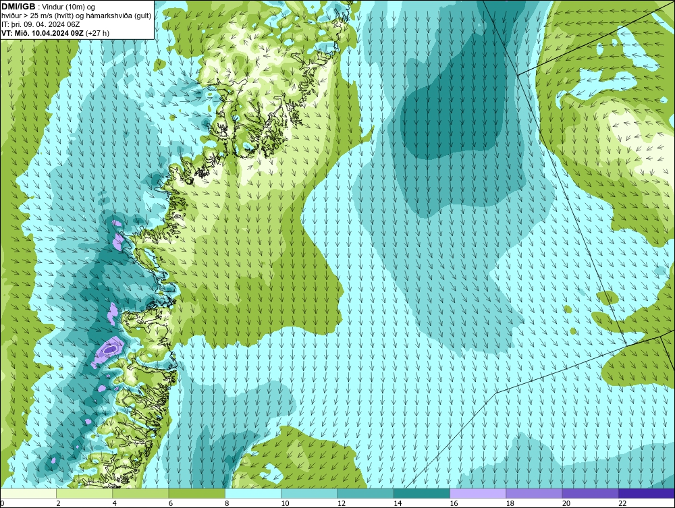Click the "VT: Mið. 10.04.2024 09Z" valid time
The height and width of the screenshot is (508, 675).
click(43, 33)
